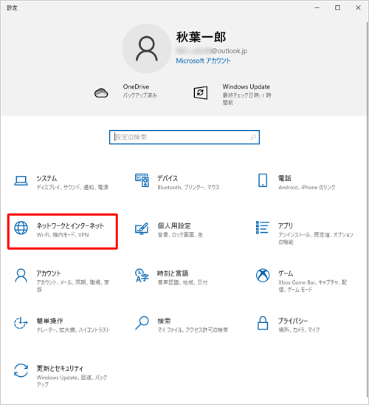
Task: Click the Apps list icon
Action: tap(263, 228)
